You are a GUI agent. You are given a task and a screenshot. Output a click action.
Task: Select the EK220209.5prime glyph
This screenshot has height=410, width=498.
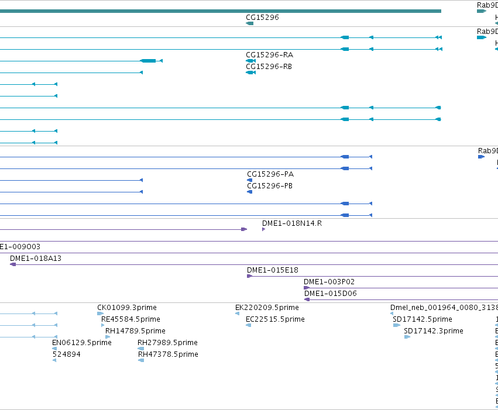(237, 313)
